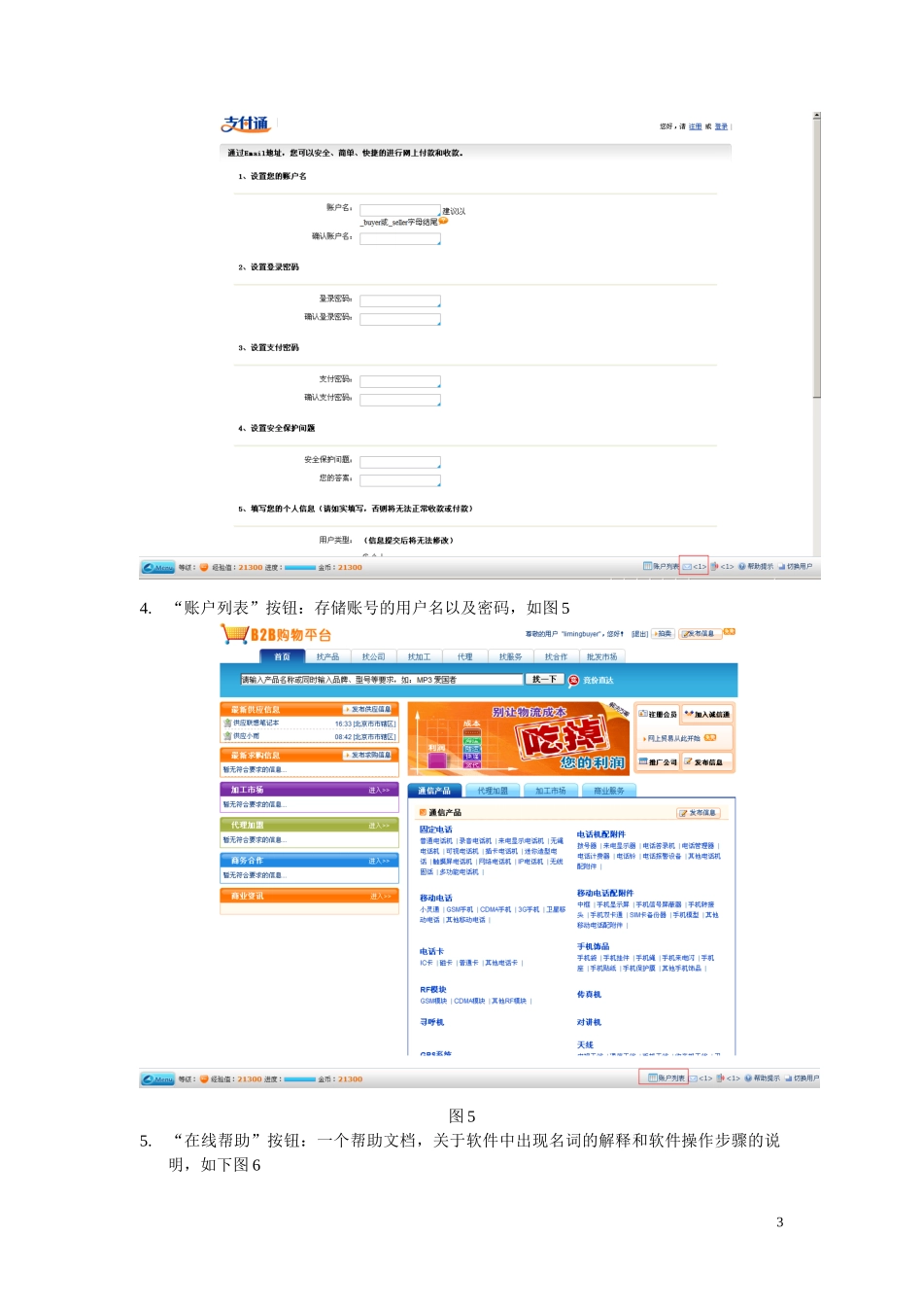Switch to the 首页 tab
This screenshot has width=923, height=1307.
click(x=282, y=656)
